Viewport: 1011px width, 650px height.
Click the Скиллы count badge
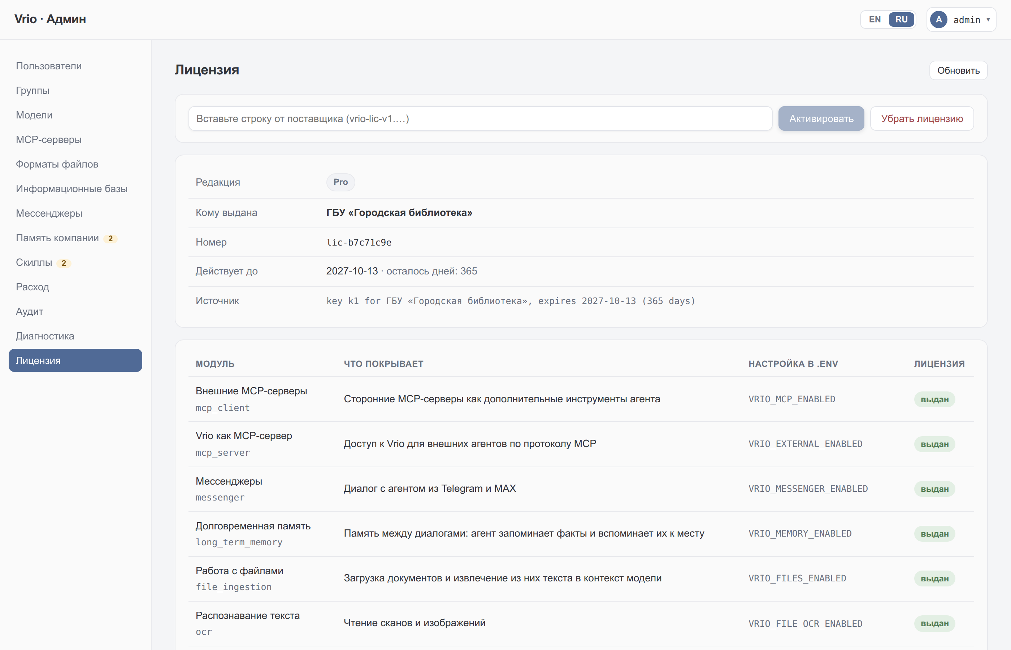64,263
